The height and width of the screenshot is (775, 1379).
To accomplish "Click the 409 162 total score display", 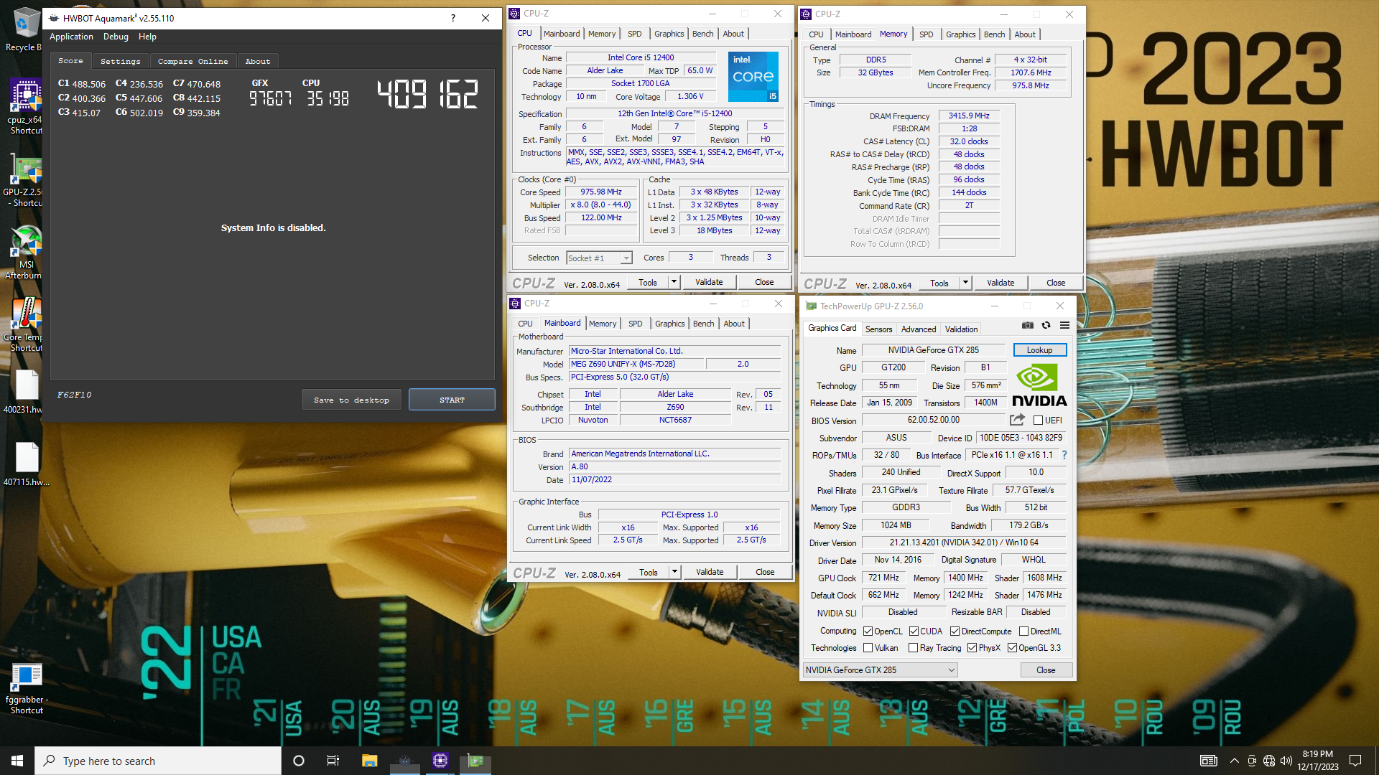I will (427, 94).
